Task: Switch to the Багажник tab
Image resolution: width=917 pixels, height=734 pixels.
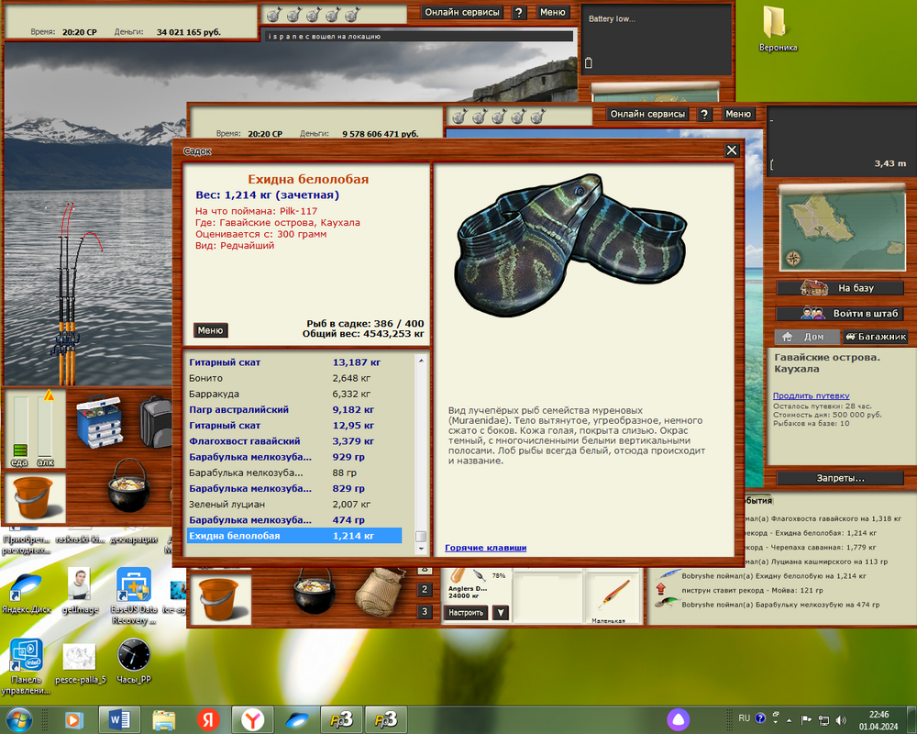Action: tap(875, 337)
